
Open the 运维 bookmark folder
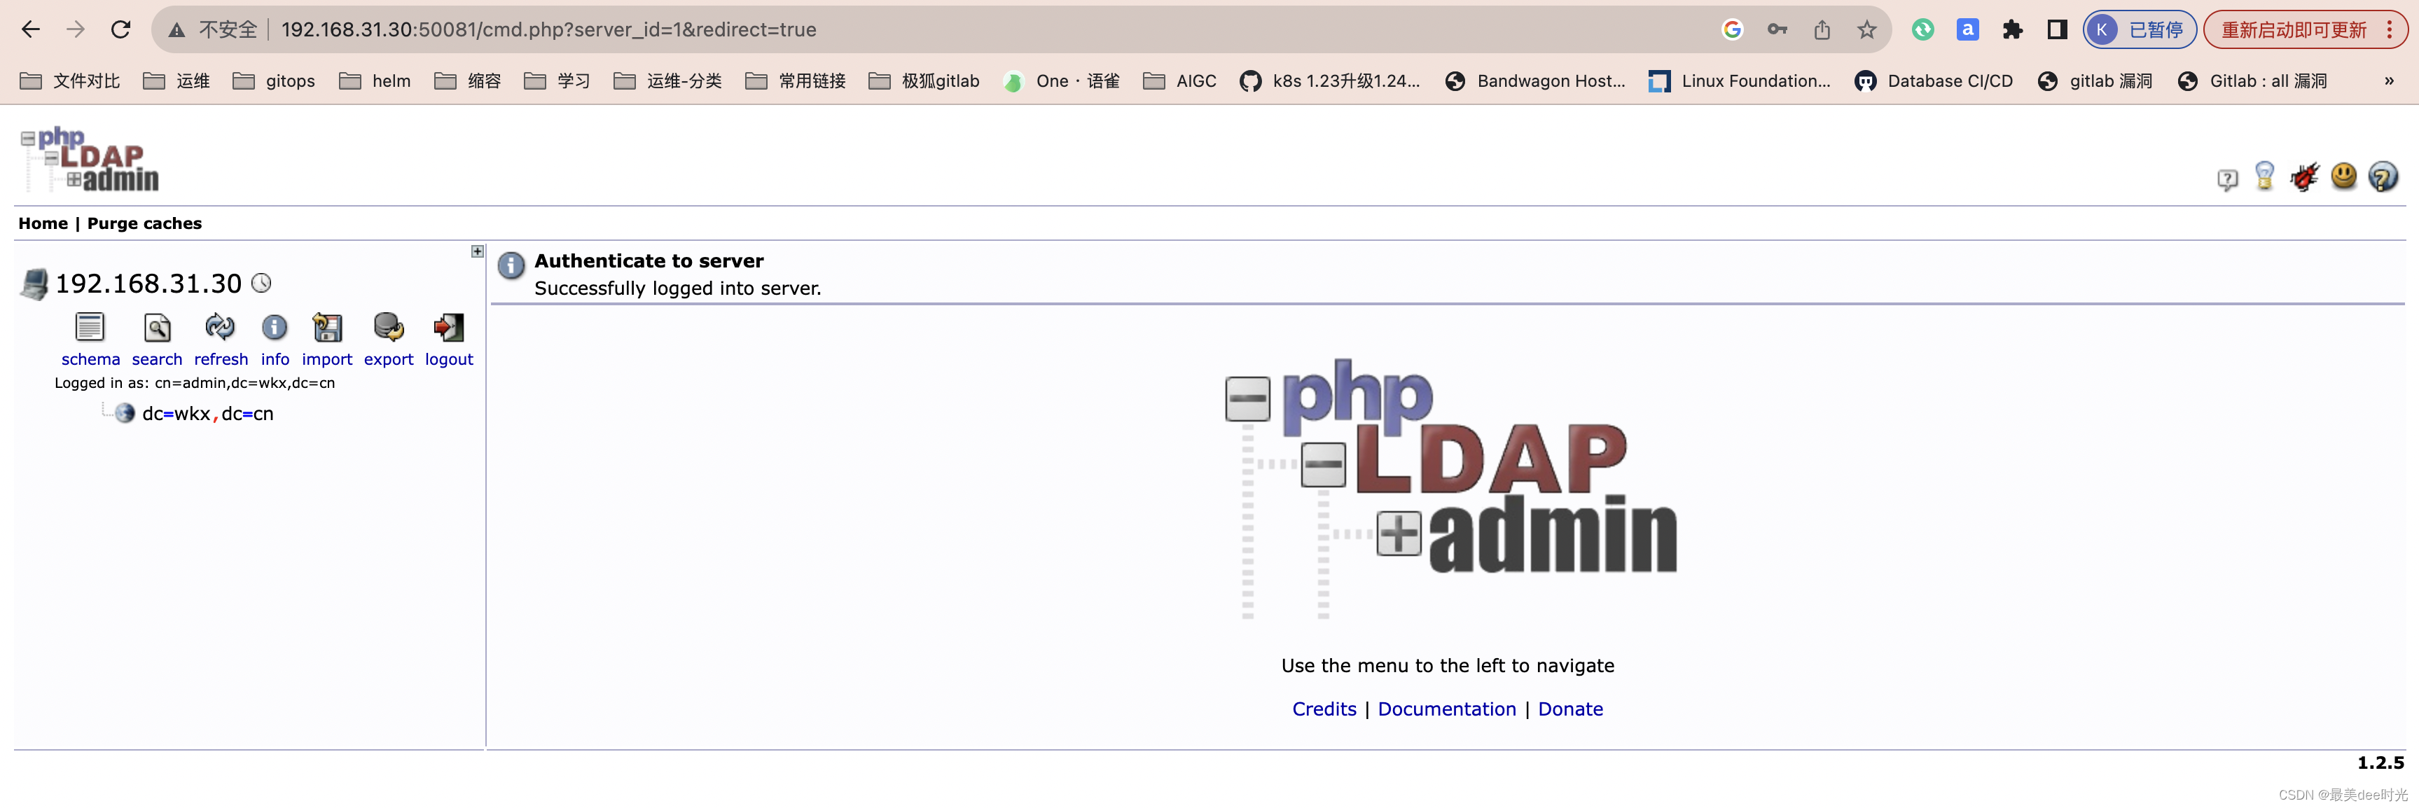pyautogui.click(x=176, y=81)
